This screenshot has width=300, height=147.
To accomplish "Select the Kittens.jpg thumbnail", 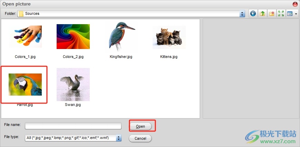I will 169,37.
